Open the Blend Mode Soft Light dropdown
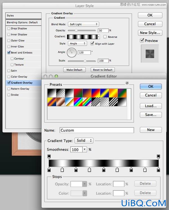 tap(83, 24)
